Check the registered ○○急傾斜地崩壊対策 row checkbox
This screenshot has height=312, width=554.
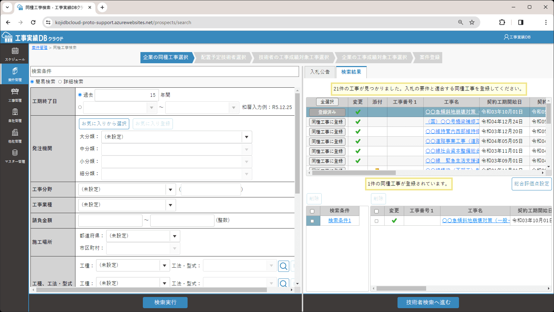pyautogui.click(x=377, y=221)
